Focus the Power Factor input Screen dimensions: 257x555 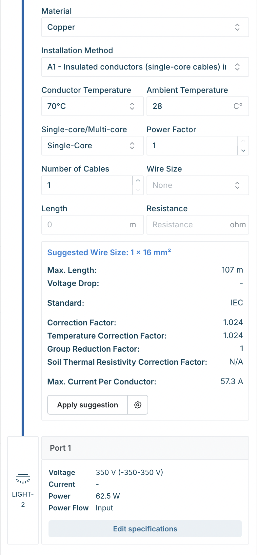[x=192, y=146]
